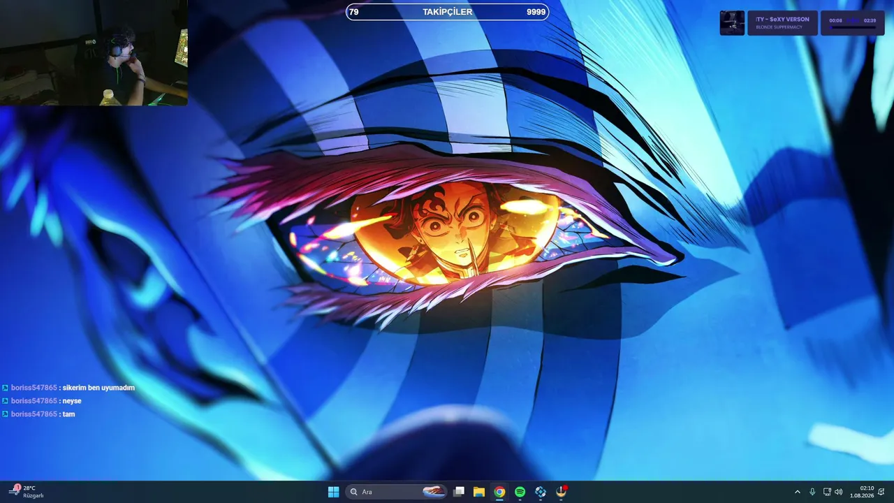
Task: Open the taskbar app with red notification badge
Action: [x=561, y=492]
